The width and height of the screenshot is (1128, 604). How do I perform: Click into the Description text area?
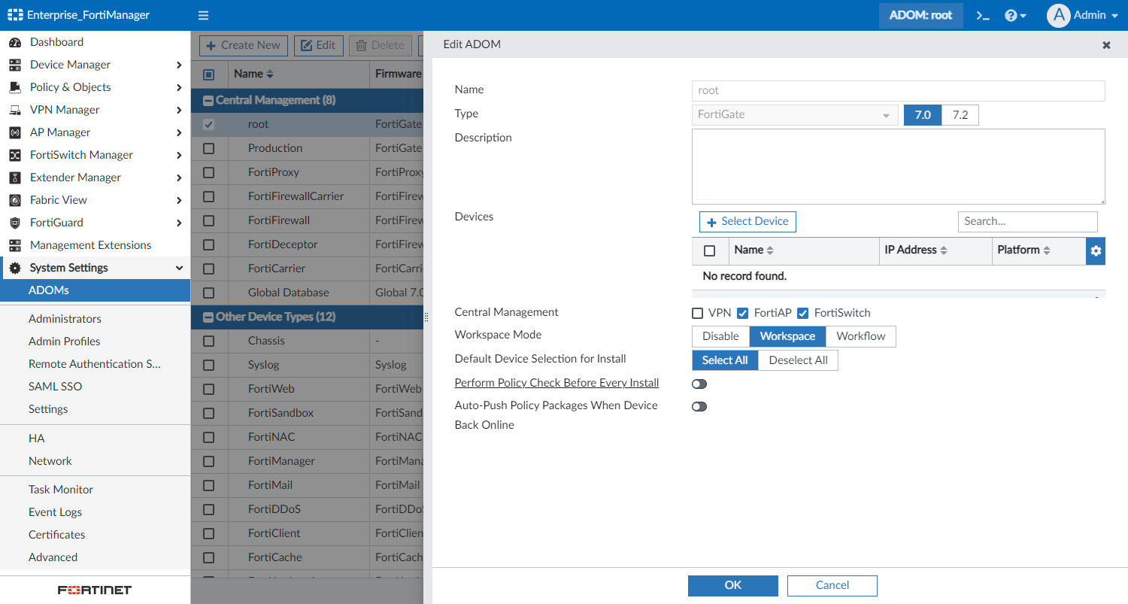point(899,166)
